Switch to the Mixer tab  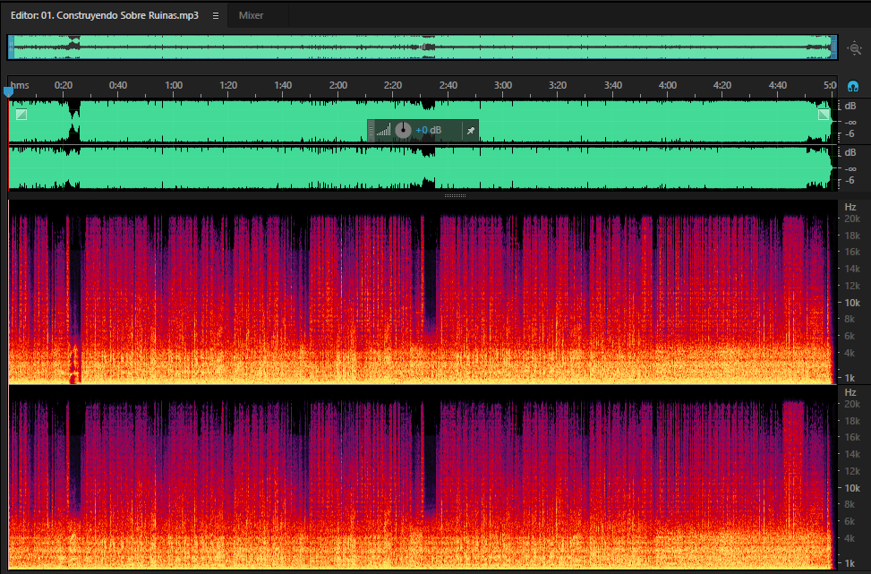[251, 15]
